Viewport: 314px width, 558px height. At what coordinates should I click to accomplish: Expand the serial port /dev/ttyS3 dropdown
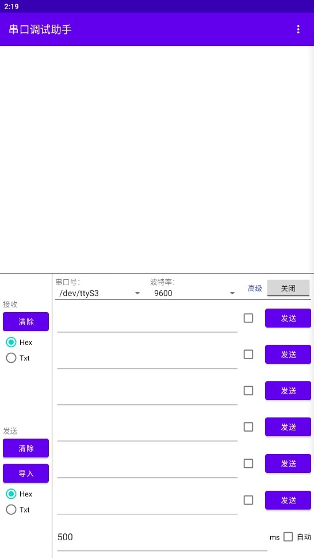(98, 293)
